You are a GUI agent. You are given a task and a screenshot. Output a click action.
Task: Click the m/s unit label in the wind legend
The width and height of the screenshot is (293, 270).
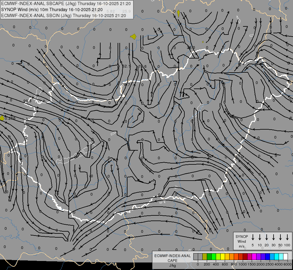pos(242,246)
